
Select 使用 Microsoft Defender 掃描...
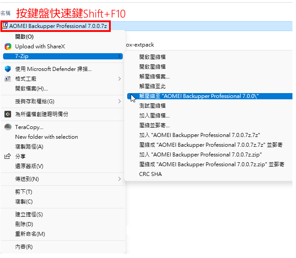(54, 69)
